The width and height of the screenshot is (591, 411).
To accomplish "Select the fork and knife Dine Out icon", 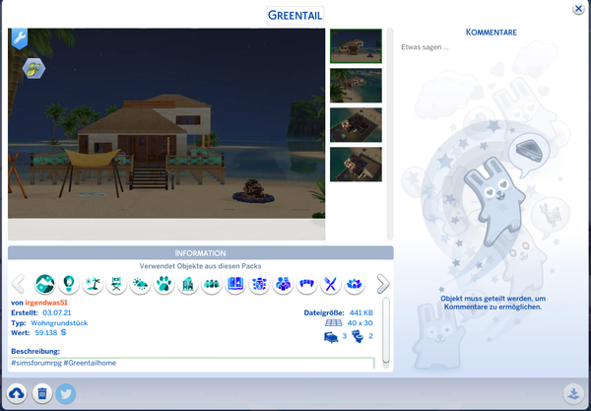I will pos(330,284).
